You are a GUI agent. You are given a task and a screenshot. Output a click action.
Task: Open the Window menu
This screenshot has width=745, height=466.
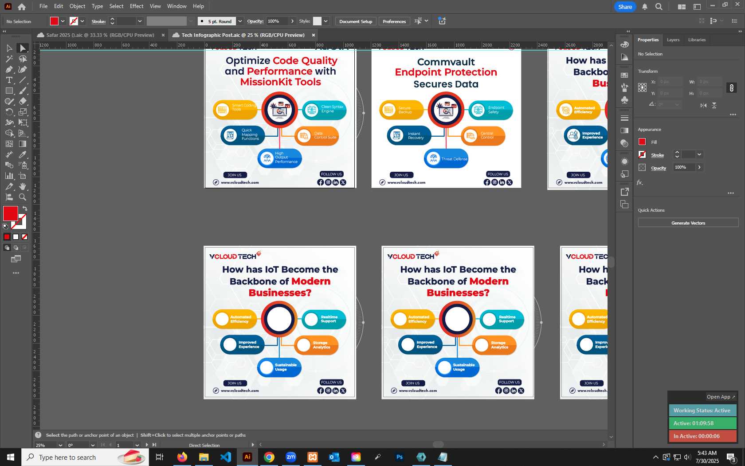[176, 6]
